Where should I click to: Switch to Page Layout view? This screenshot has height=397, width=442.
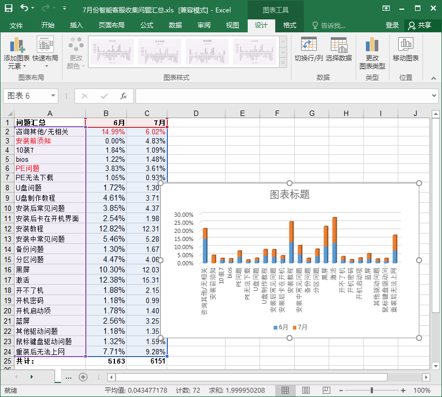[306, 390]
